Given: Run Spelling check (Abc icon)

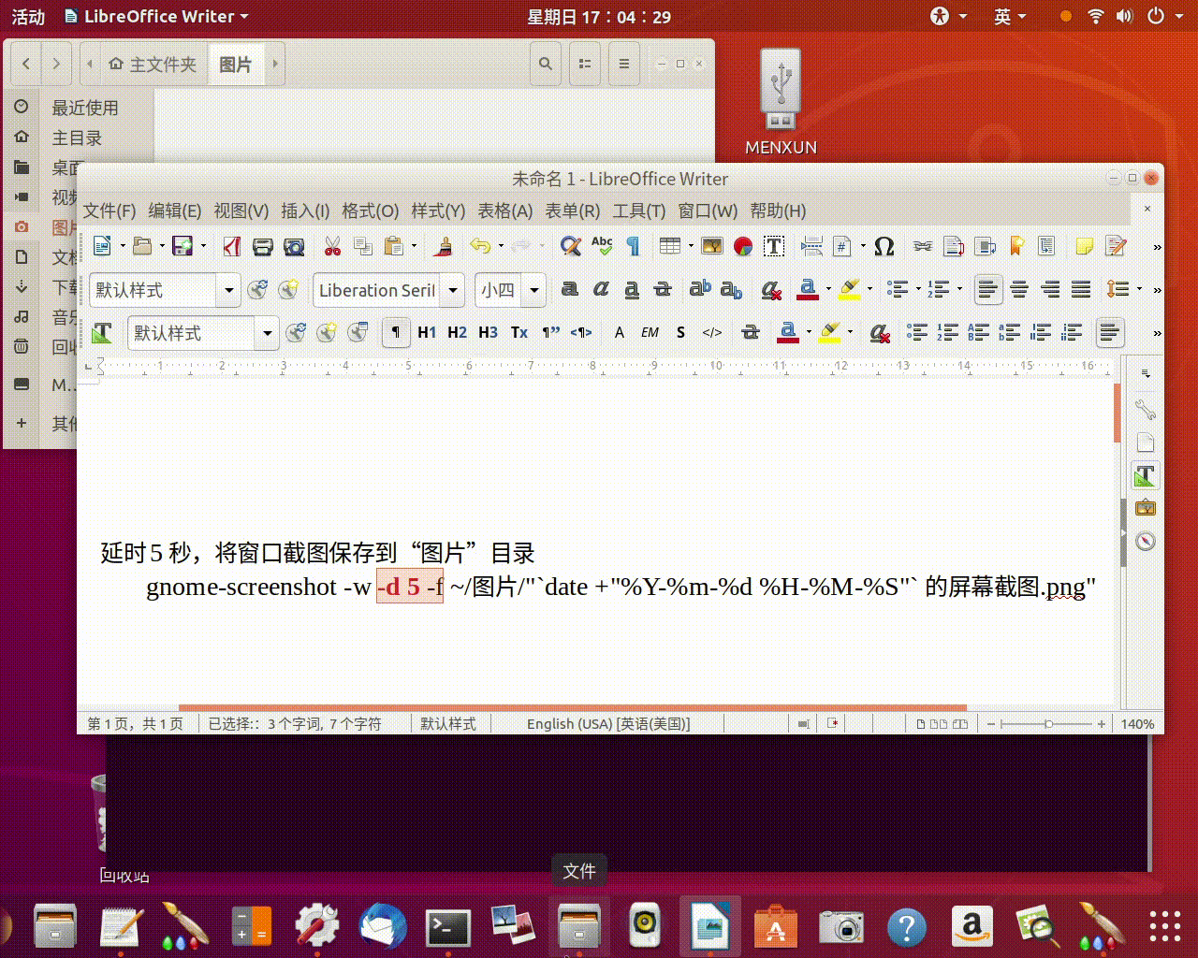Looking at the screenshot, I should point(602,246).
